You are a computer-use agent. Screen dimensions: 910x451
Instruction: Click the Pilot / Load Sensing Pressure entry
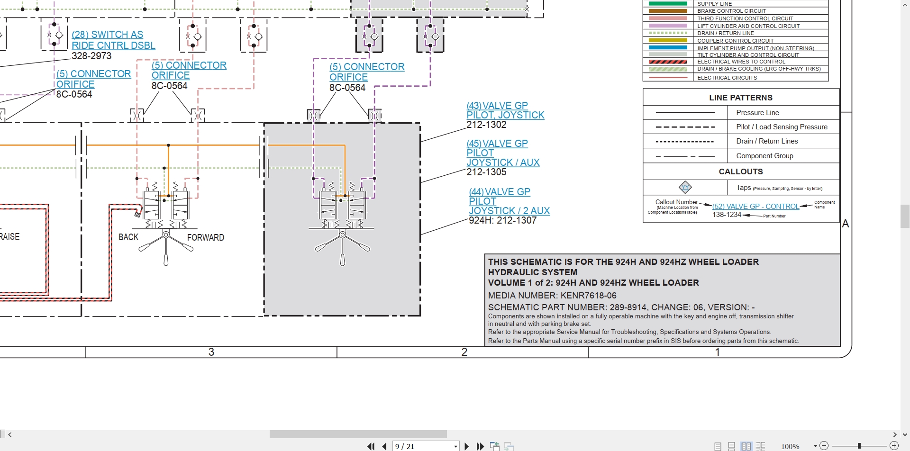782,127
